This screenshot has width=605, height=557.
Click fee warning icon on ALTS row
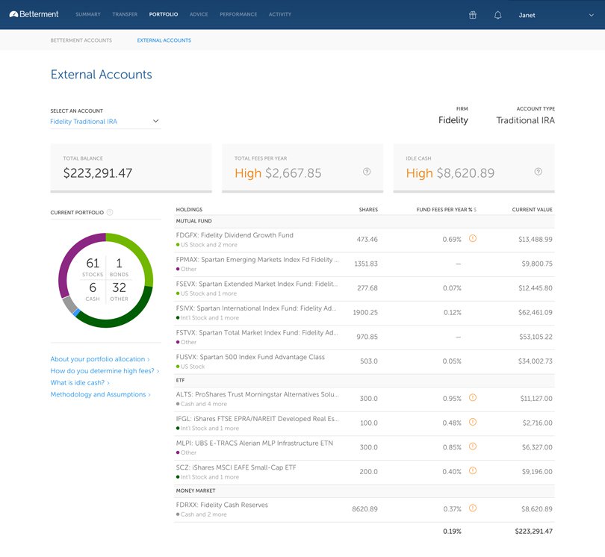click(x=473, y=398)
